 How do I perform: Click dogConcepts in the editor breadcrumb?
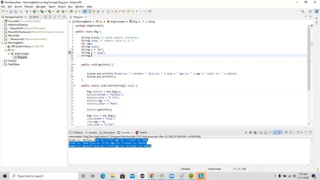[x=117, y=21]
